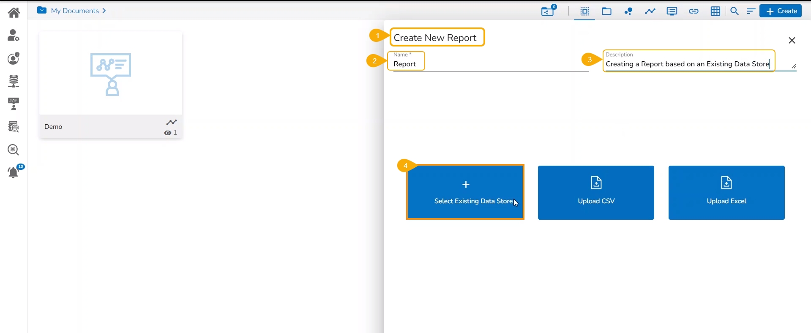Expand the My Documents breadcrumb chevron
The width and height of the screenshot is (811, 333).
[104, 11]
